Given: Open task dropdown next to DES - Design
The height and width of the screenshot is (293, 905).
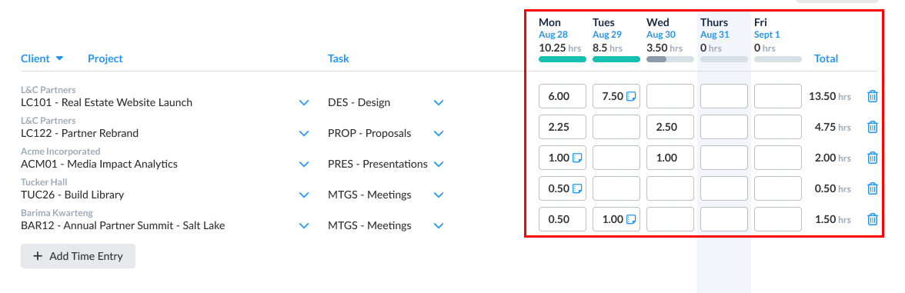Looking at the screenshot, I should tap(439, 103).
